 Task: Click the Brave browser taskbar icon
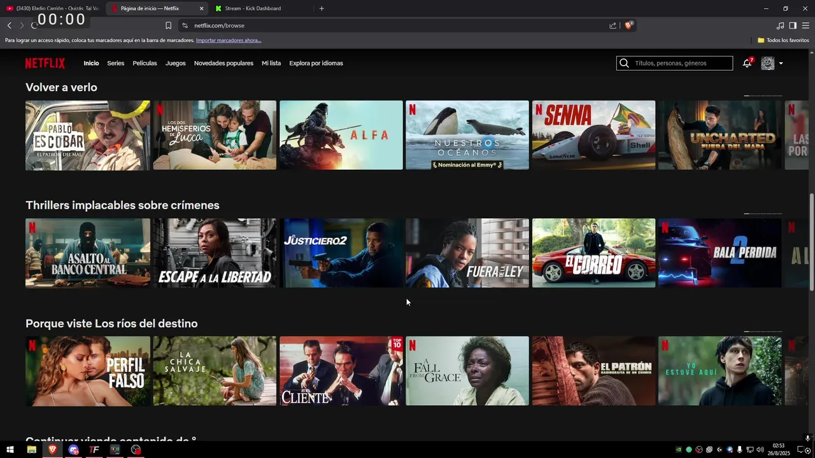[52, 450]
